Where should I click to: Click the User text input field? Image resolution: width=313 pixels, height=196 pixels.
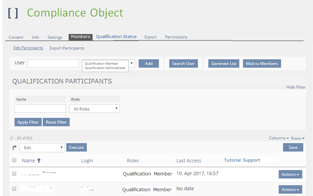coord(53,63)
